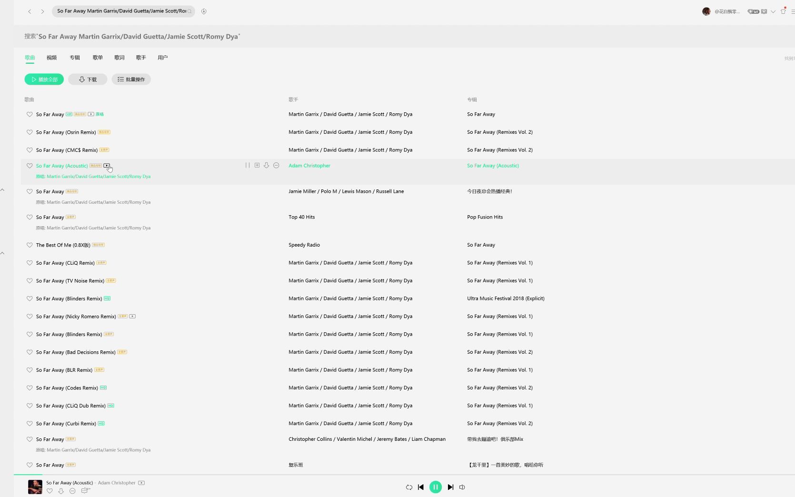Open artist Top 40 Hits
Image resolution: width=795 pixels, height=497 pixels.
pos(302,217)
